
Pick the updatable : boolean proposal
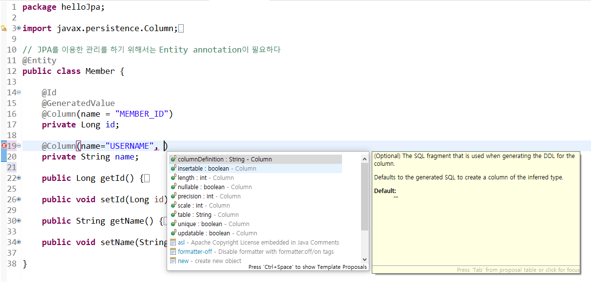click(x=256, y=233)
